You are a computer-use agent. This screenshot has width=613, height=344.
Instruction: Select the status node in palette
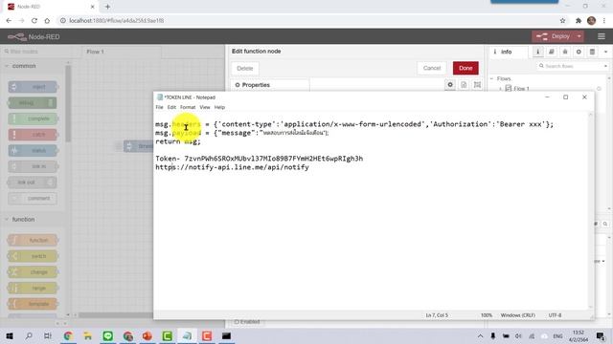click(x=33, y=151)
